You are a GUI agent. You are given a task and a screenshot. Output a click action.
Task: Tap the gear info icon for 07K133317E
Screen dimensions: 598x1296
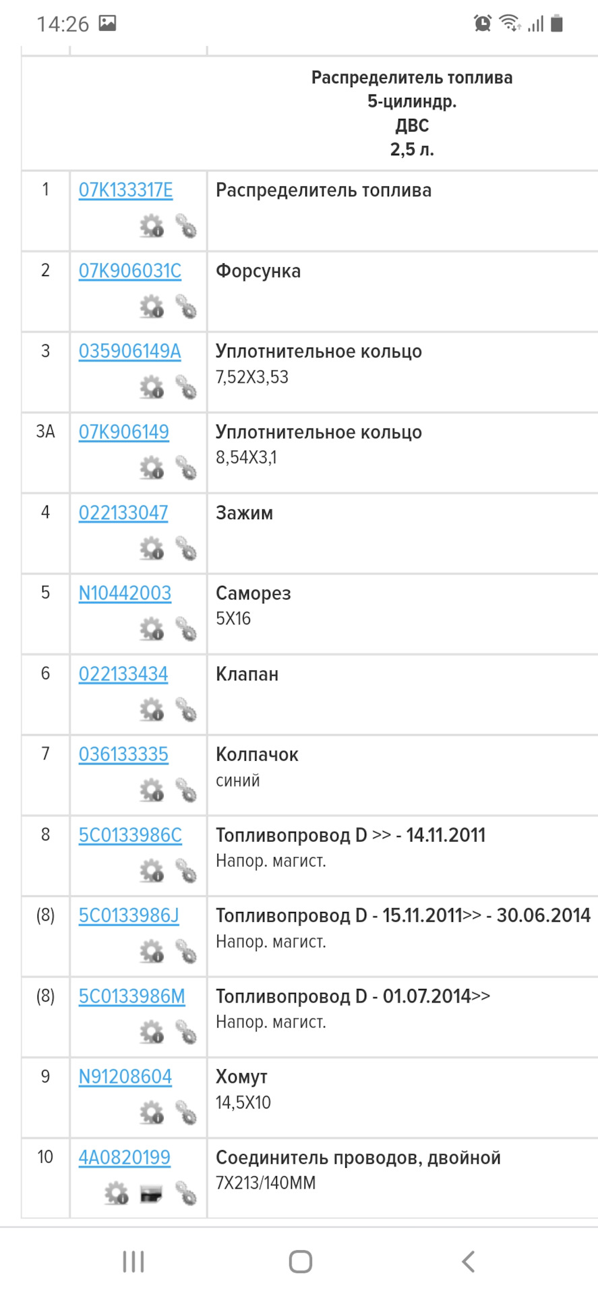[152, 226]
